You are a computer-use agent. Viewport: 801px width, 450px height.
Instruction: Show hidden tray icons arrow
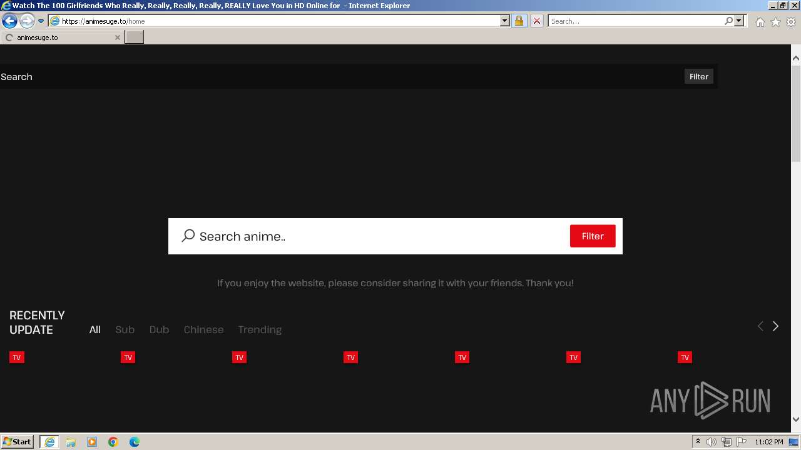698,442
